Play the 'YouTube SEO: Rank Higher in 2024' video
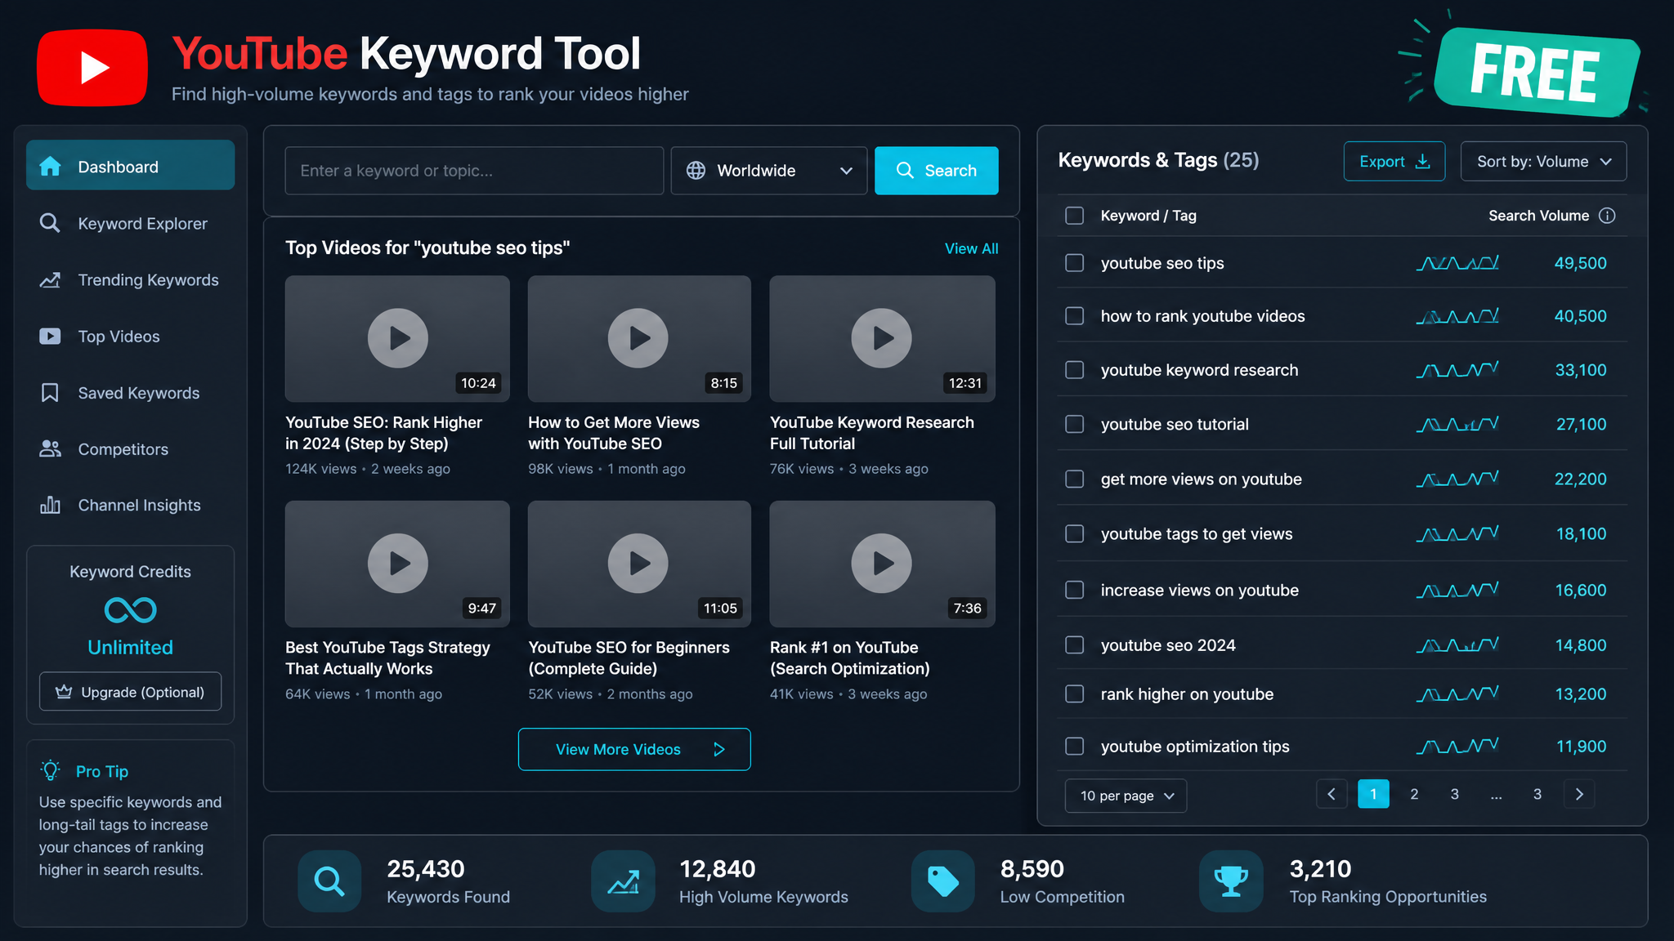1674x941 pixels. (x=397, y=338)
